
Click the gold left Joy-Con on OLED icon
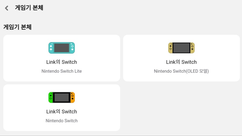pos(170,48)
